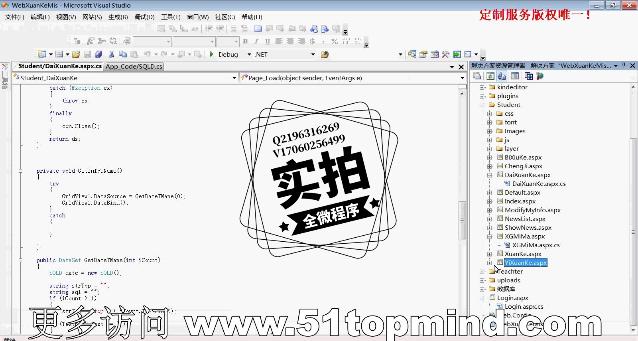Screen dimensions: 638x341
Task: Click the Undo arrow icon
Action: pyautogui.click(x=148, y=54)
